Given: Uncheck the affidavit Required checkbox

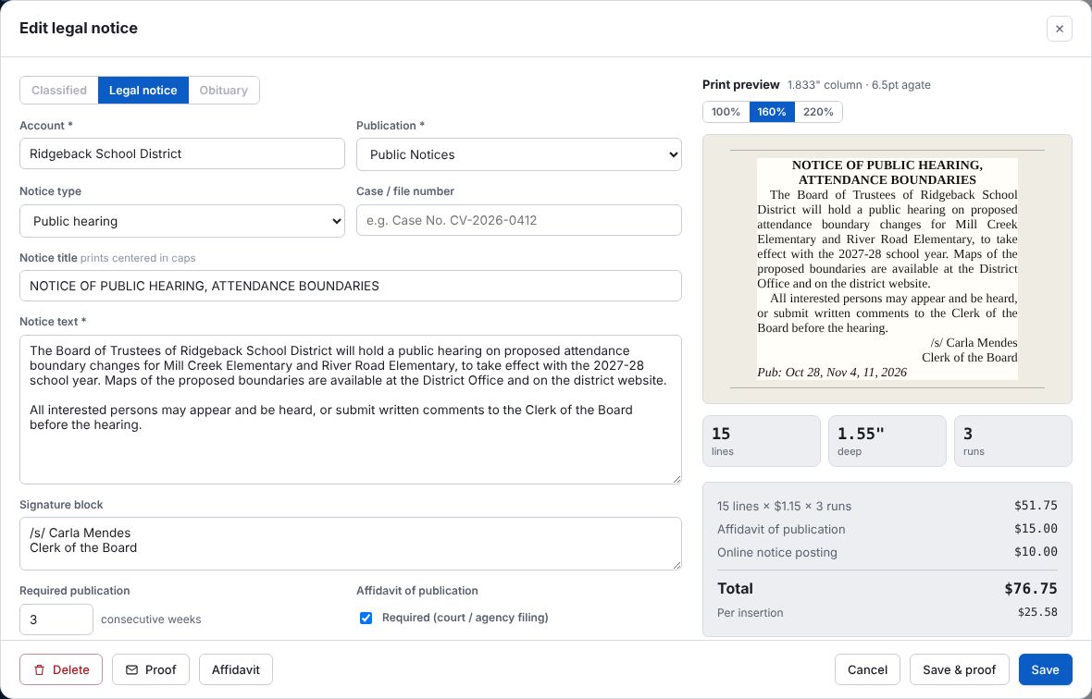Looking at the screenshot, I should tap(366, 618).
